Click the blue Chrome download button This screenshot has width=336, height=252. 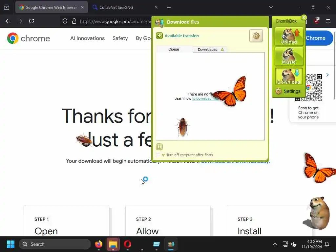319,38
